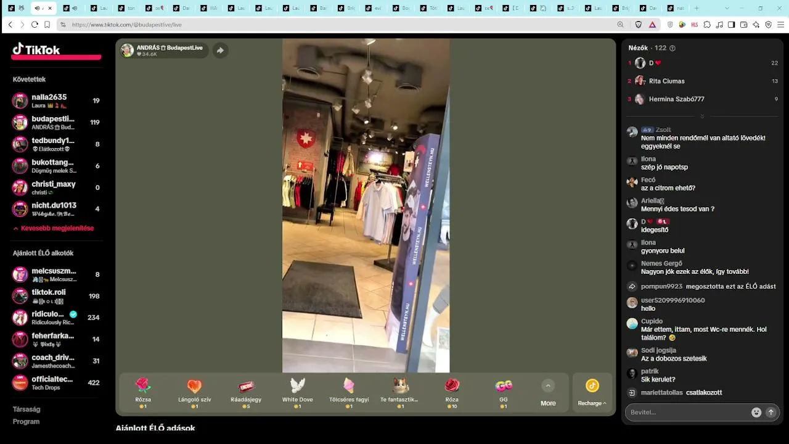The width and height of the screenshot is (789, 444).
Task: Toggle the browser sidebar panel
Action: click(731, 25)
